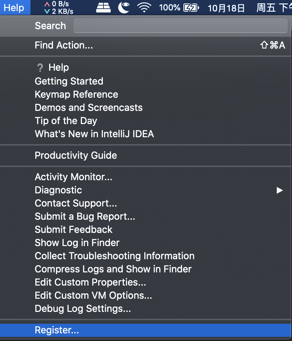Click the date display in menu bar
Image resolution: width=292 pixels, height=341 pixels.
tap(226, 8)
